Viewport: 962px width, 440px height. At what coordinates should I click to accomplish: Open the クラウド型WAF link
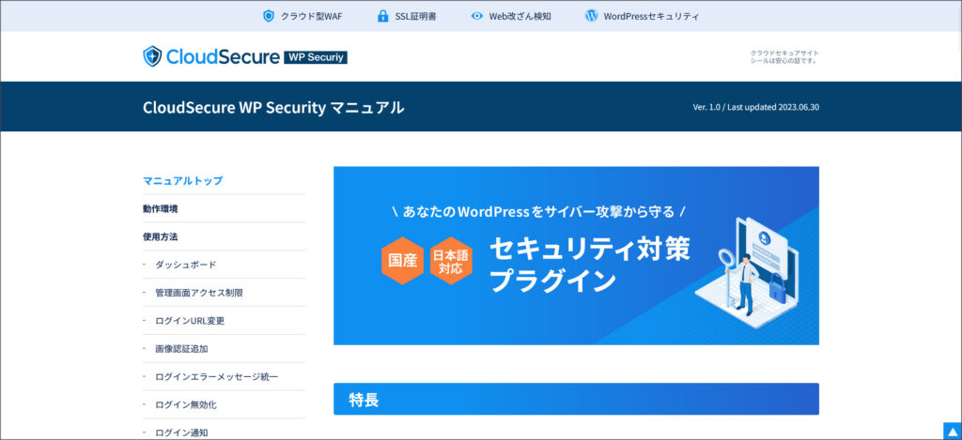pos(312,17)
